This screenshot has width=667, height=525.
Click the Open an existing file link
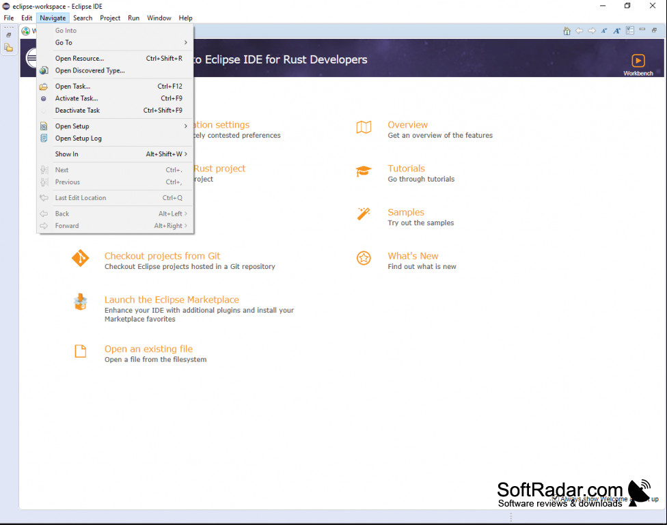click(x=148, y=349)
